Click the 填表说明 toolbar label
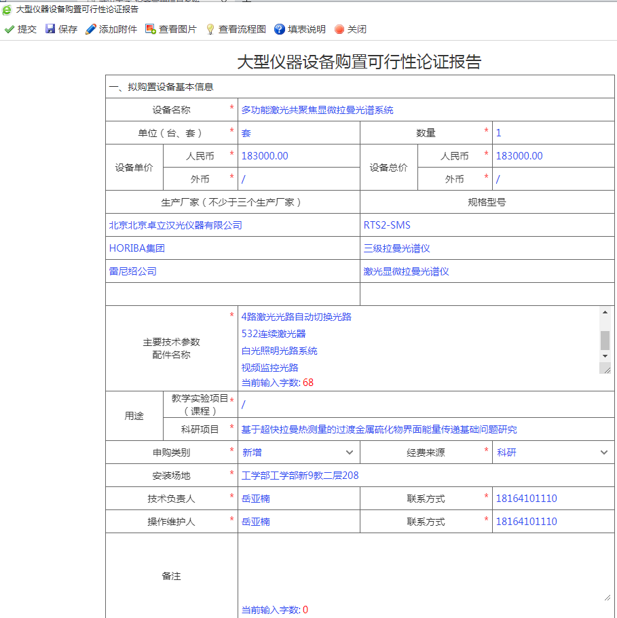The image size is (617, 618). (307, 29)
